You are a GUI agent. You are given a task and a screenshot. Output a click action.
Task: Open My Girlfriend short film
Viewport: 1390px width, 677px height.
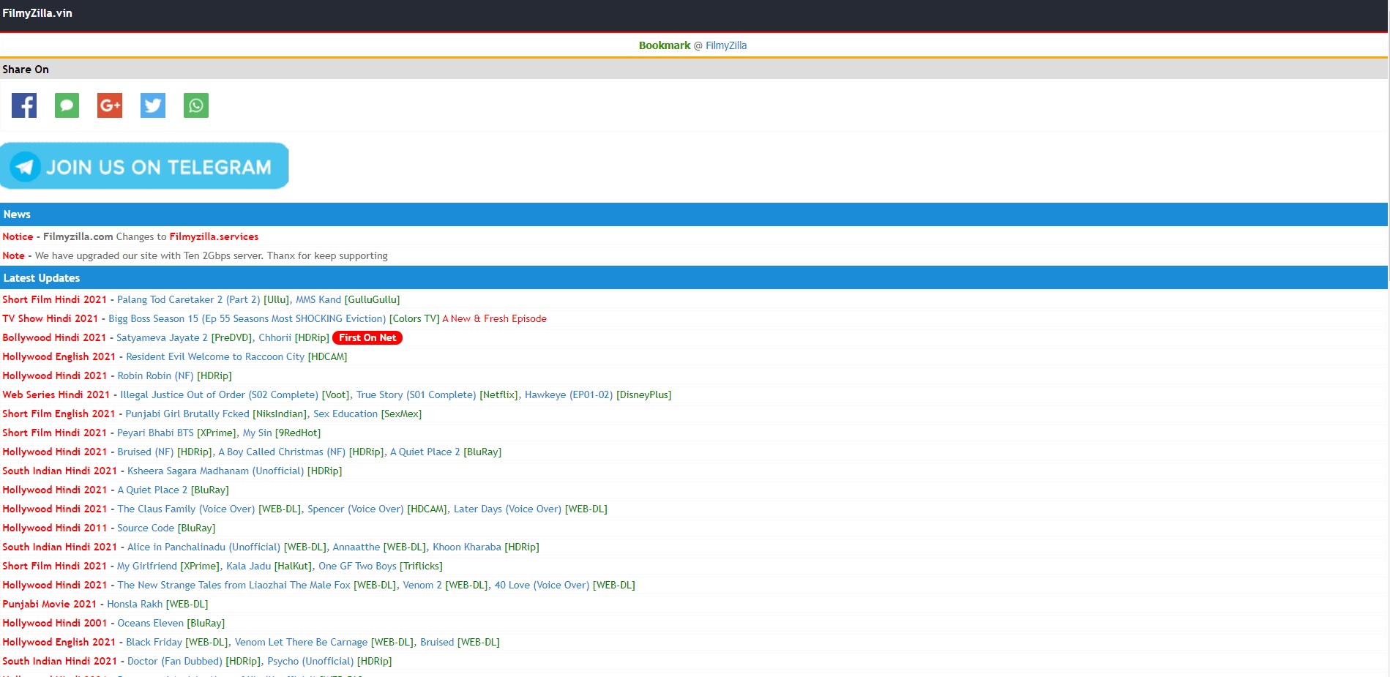click(147, 566)
